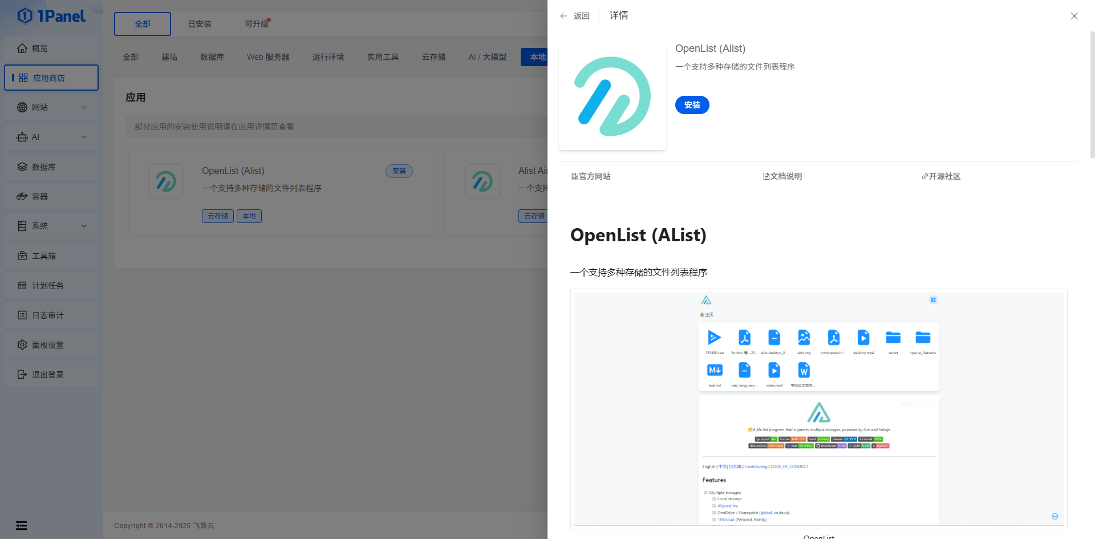
Task: Open 工具箱 toolbox icon
Action: point(22,256)
